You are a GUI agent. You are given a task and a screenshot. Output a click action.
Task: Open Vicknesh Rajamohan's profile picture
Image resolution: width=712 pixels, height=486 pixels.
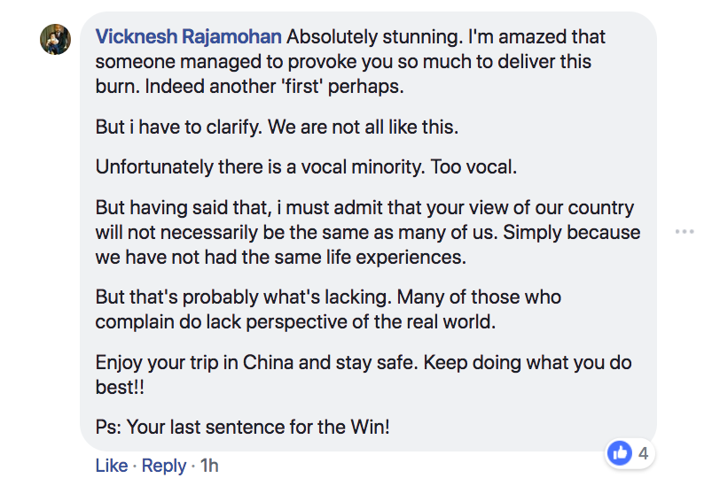(x=55, y=40)
